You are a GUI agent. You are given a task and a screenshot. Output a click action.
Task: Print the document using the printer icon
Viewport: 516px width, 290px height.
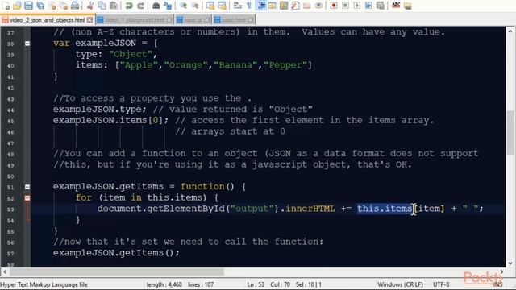click(75, 6)
